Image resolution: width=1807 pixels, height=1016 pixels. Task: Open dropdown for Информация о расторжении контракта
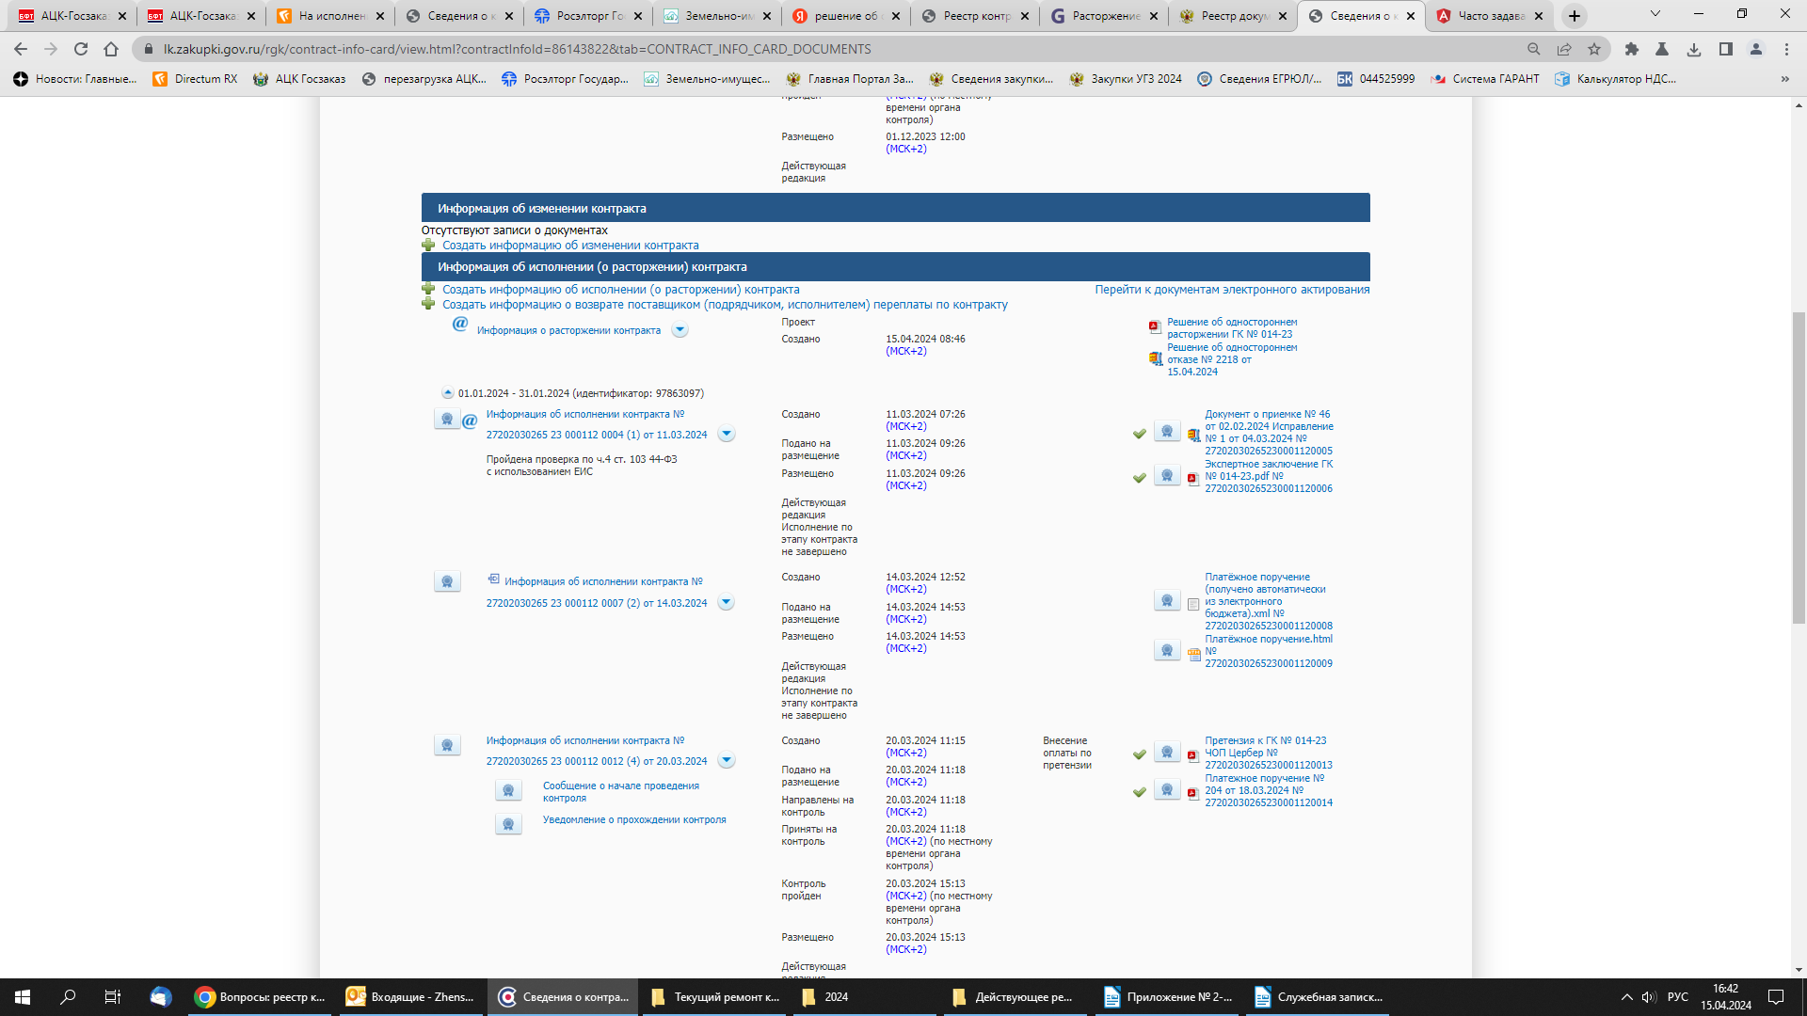pyautogui.click(x=680, y=330)
